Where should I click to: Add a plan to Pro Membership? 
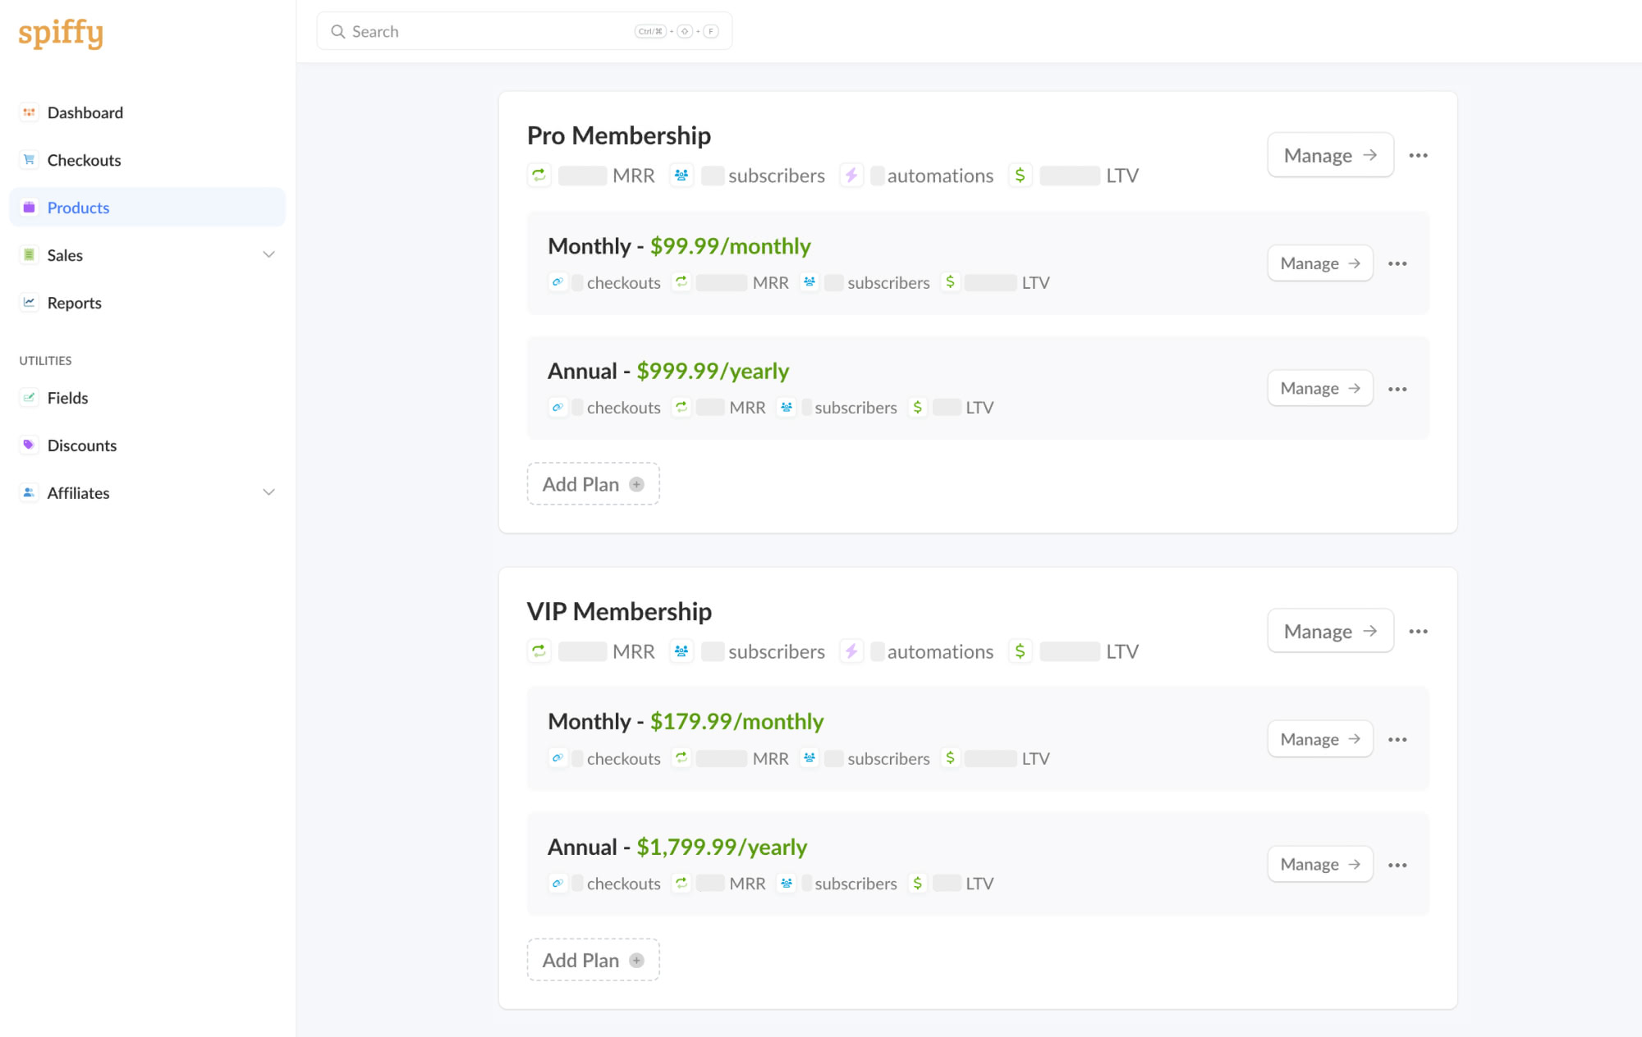click(593, 484)
